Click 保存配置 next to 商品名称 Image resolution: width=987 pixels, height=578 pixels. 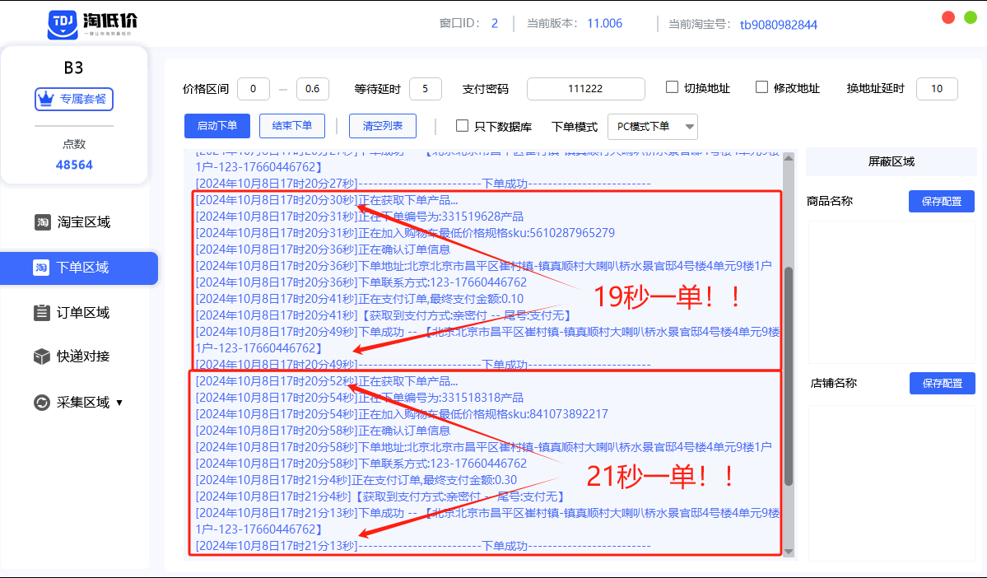click(x=941, y=201)
